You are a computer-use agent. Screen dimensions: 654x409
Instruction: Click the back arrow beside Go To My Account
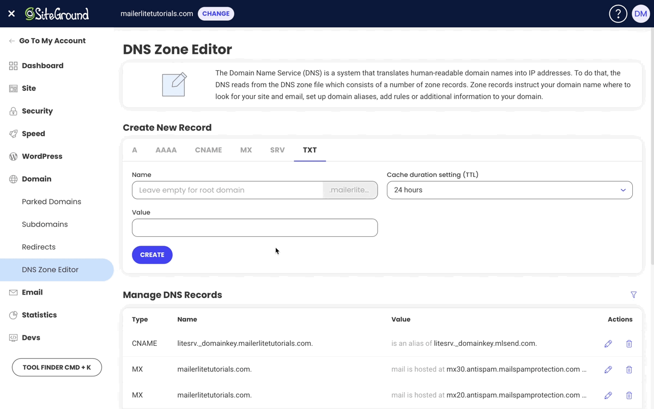click(x=11, y=41)
